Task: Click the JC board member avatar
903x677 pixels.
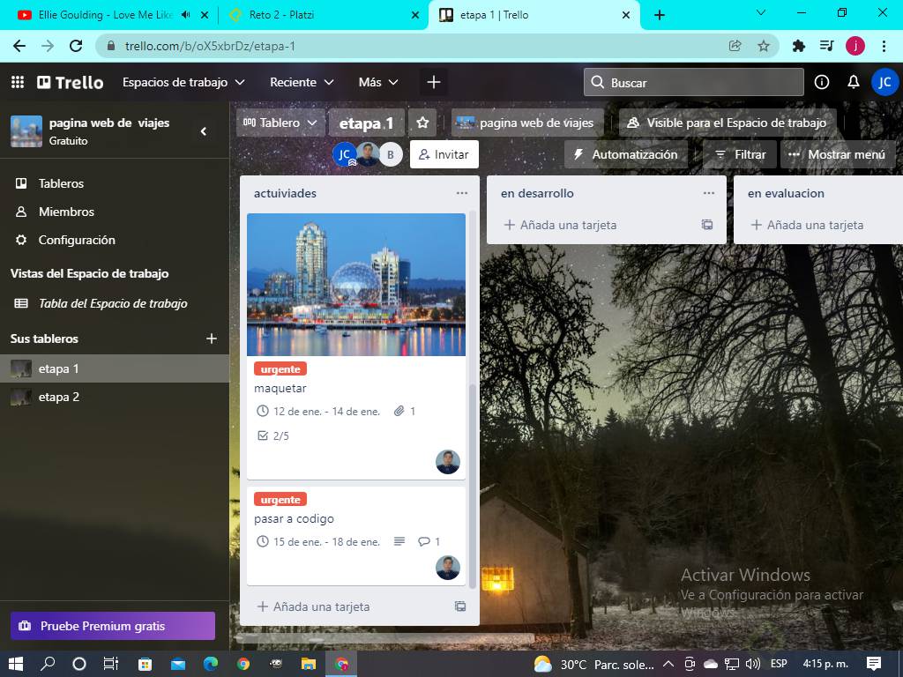Action: click(x=345, y=154)
